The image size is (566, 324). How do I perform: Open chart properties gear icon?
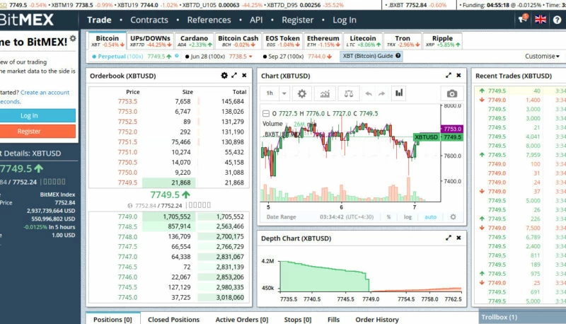point(303,93)
